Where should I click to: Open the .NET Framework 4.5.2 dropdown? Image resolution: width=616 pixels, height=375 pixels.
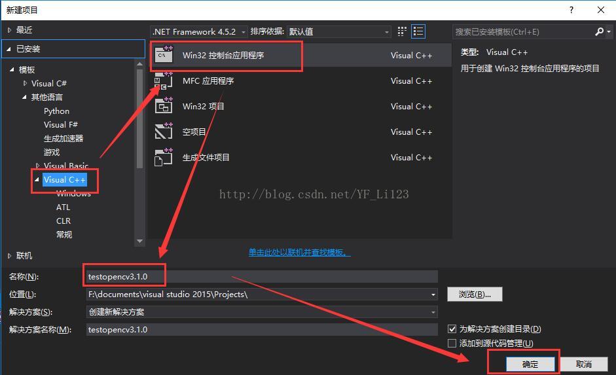[199, 31]
